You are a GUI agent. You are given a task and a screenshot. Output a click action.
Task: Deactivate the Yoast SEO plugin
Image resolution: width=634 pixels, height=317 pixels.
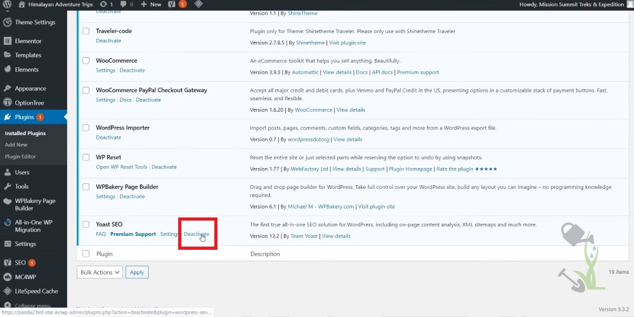[x=196, y=234]
